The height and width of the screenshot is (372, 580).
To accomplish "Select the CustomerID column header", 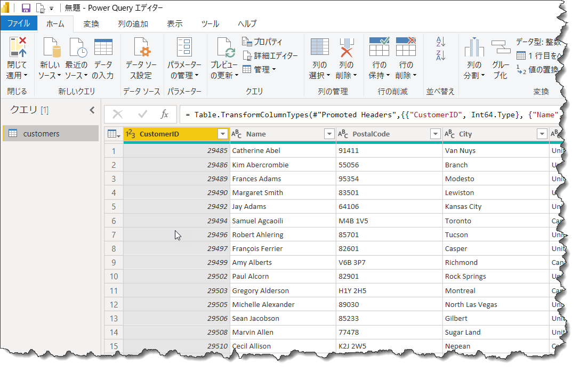I will pos(176,134).
